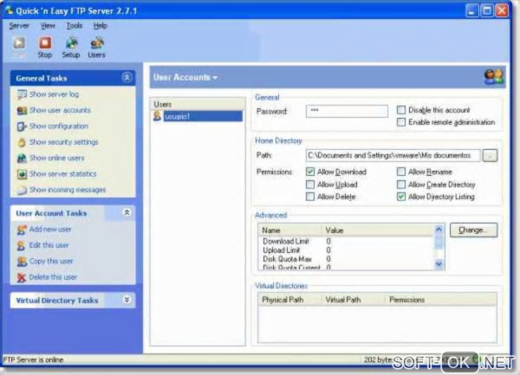Click the Home Directory Path field
This screenshot has height=375, width=520.
click(393, 155)
